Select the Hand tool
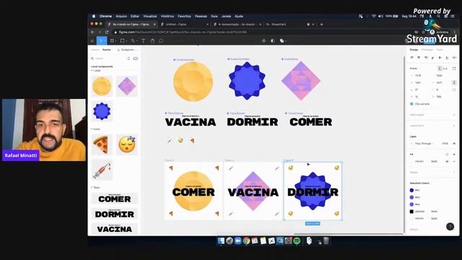 click(x=152, y=40)
